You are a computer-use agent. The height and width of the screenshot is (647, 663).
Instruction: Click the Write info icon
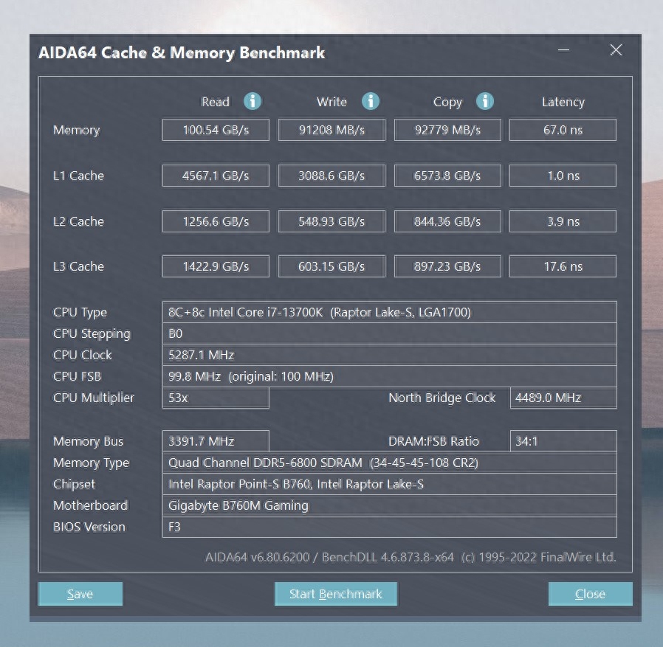coord(371,101)
